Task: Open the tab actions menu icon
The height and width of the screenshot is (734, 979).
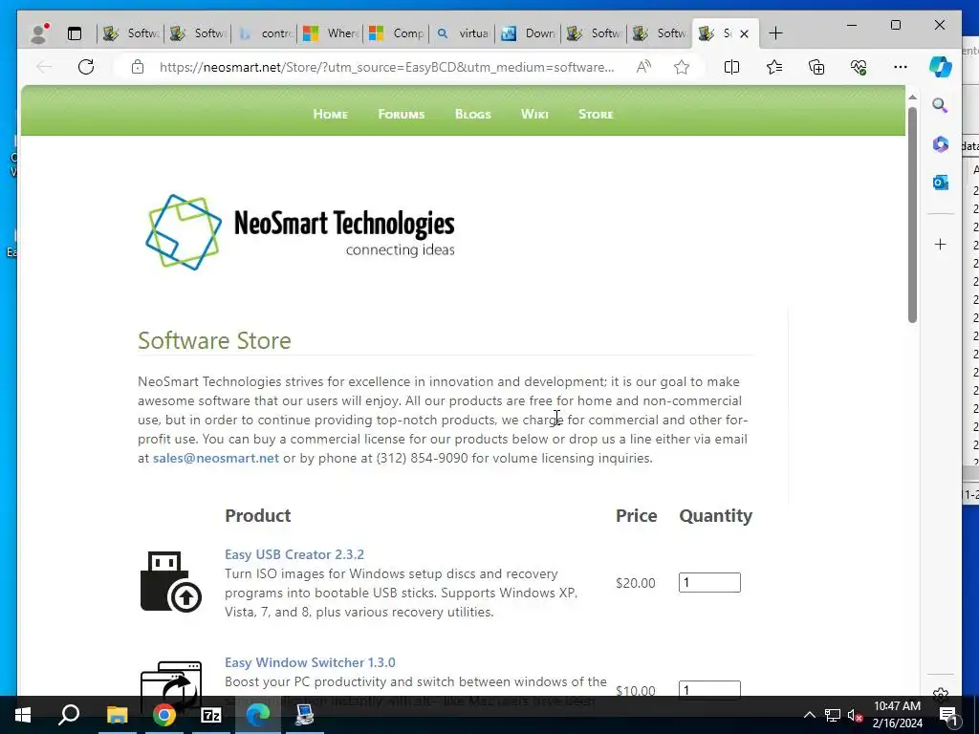Action: pyautogui.click(x=75, y=33)
